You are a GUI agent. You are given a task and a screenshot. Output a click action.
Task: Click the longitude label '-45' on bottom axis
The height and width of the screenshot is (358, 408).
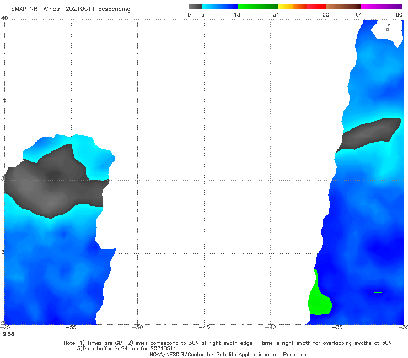pyautogui.click(x=204, y=327)
